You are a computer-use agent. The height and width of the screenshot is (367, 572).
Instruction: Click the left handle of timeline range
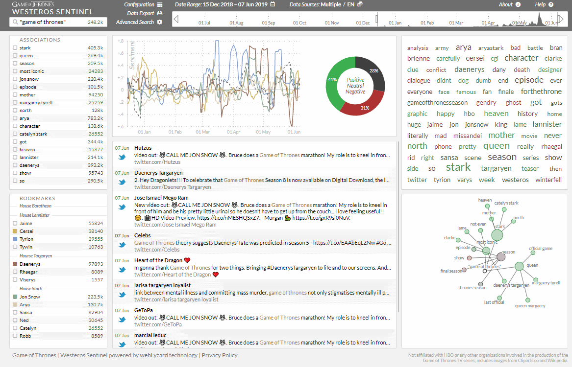click(x=377, y=19)
